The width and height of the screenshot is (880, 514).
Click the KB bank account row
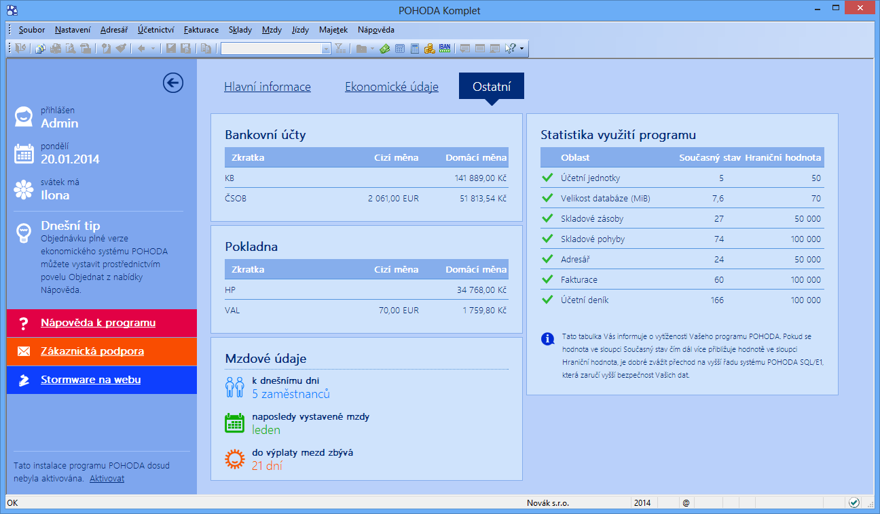coord(366,178)
